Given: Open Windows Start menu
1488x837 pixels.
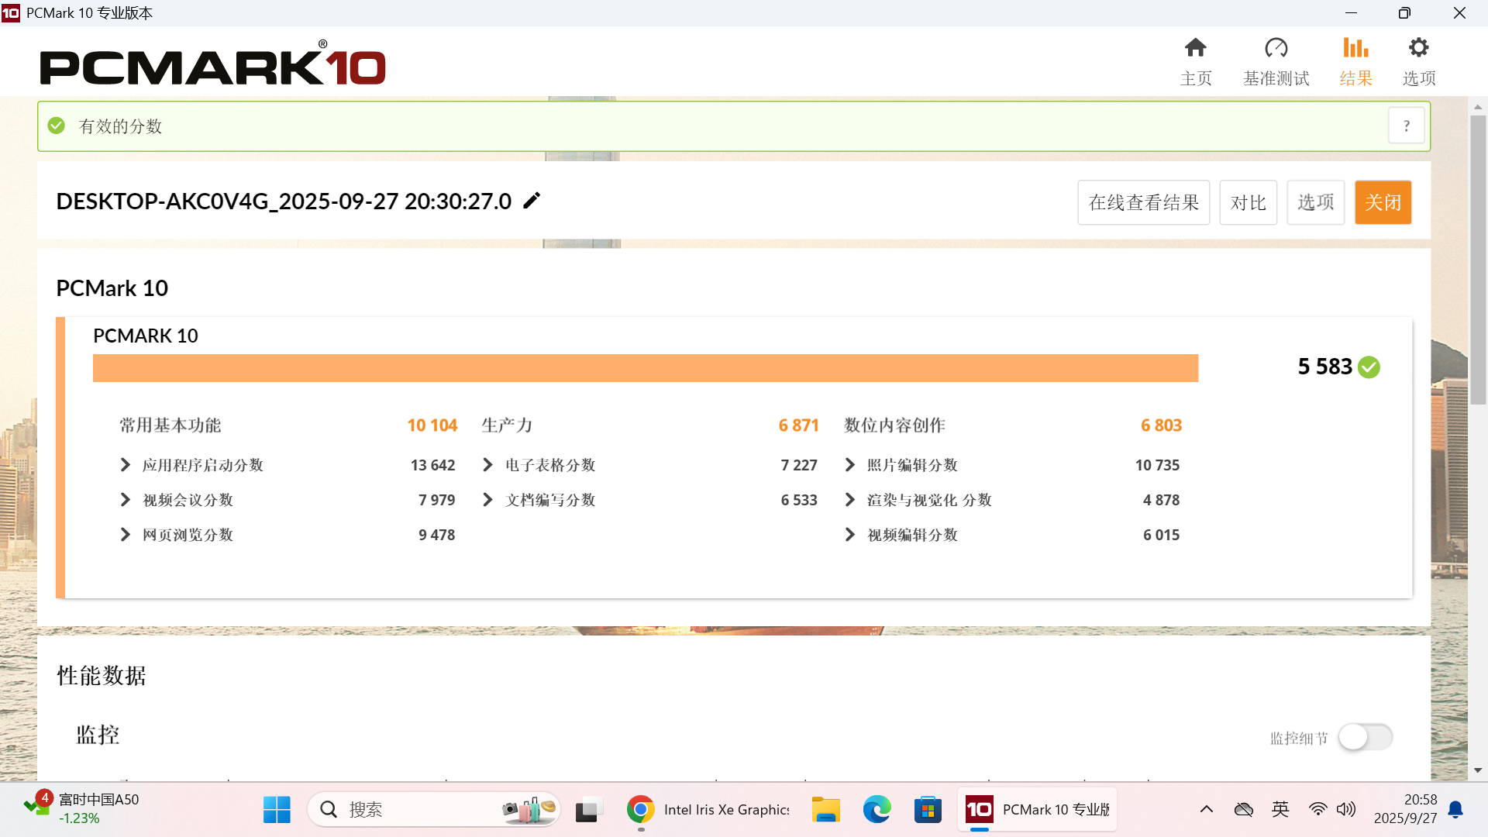Looking at the screenshot, I should coord(277,810).
